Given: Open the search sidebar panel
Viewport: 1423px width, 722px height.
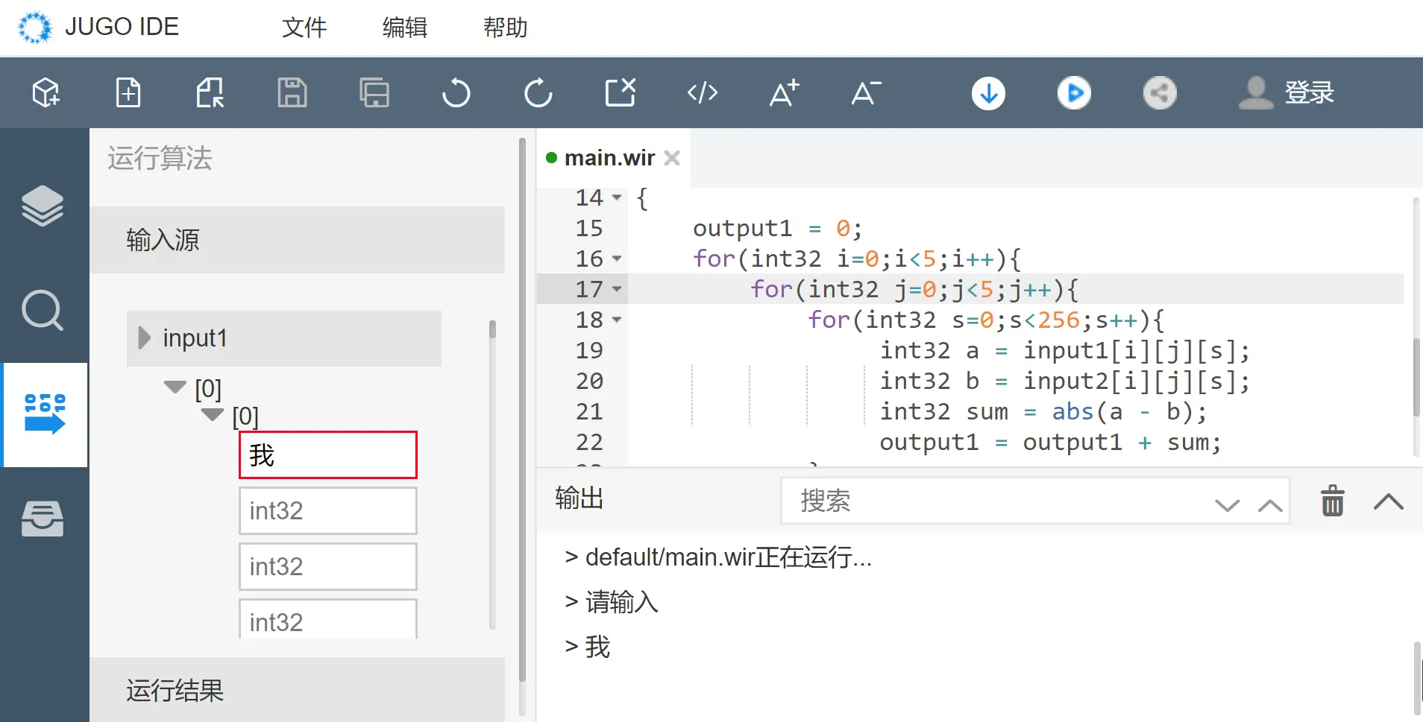Looking at the screenshot, I should (43, 310).
